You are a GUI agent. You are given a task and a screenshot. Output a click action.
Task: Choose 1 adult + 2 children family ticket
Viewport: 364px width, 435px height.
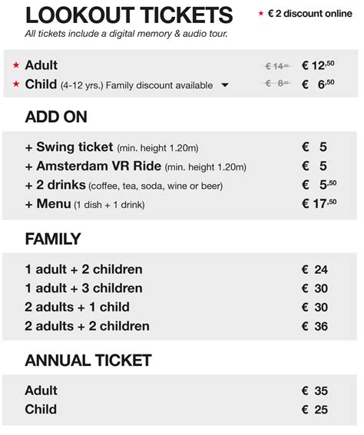coord(180,269)
